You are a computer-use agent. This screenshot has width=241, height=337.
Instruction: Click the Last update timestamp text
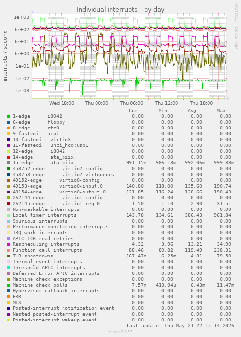tap(180, 326)
